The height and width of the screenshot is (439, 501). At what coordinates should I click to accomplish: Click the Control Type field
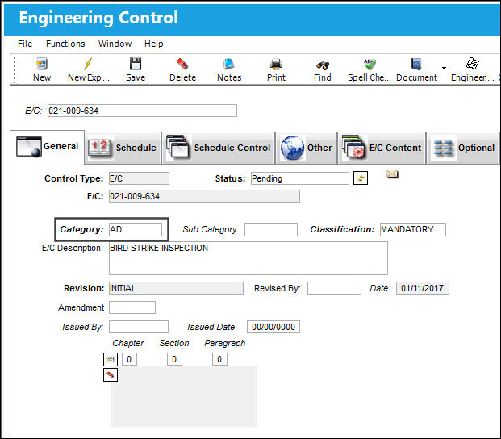tap(139, 178)
